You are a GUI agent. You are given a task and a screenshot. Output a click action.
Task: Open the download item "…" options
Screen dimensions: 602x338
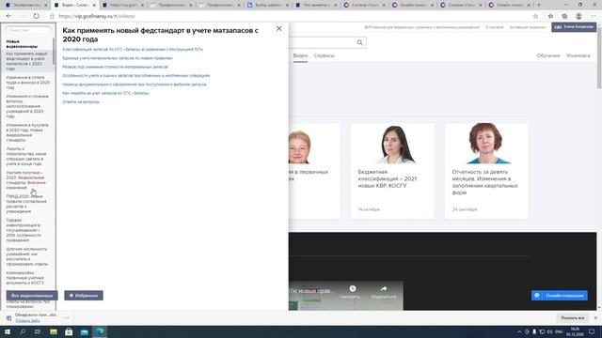point(67,317)
